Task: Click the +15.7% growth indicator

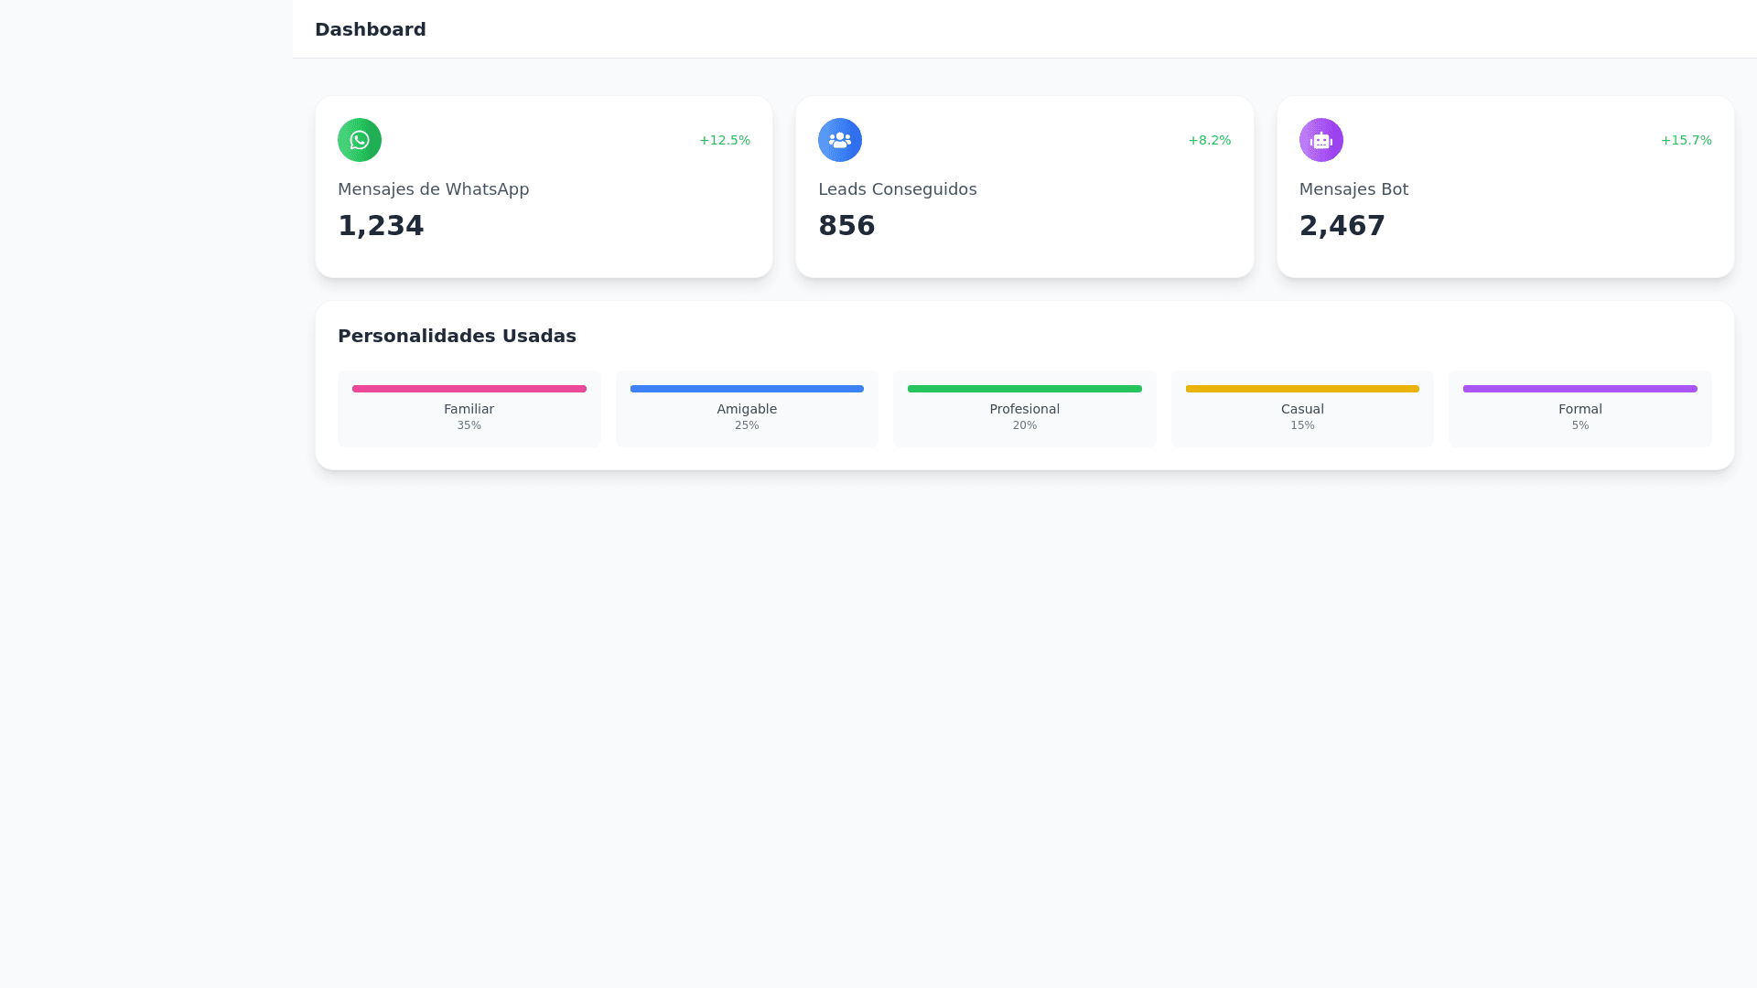Action: pos(1686,140)
